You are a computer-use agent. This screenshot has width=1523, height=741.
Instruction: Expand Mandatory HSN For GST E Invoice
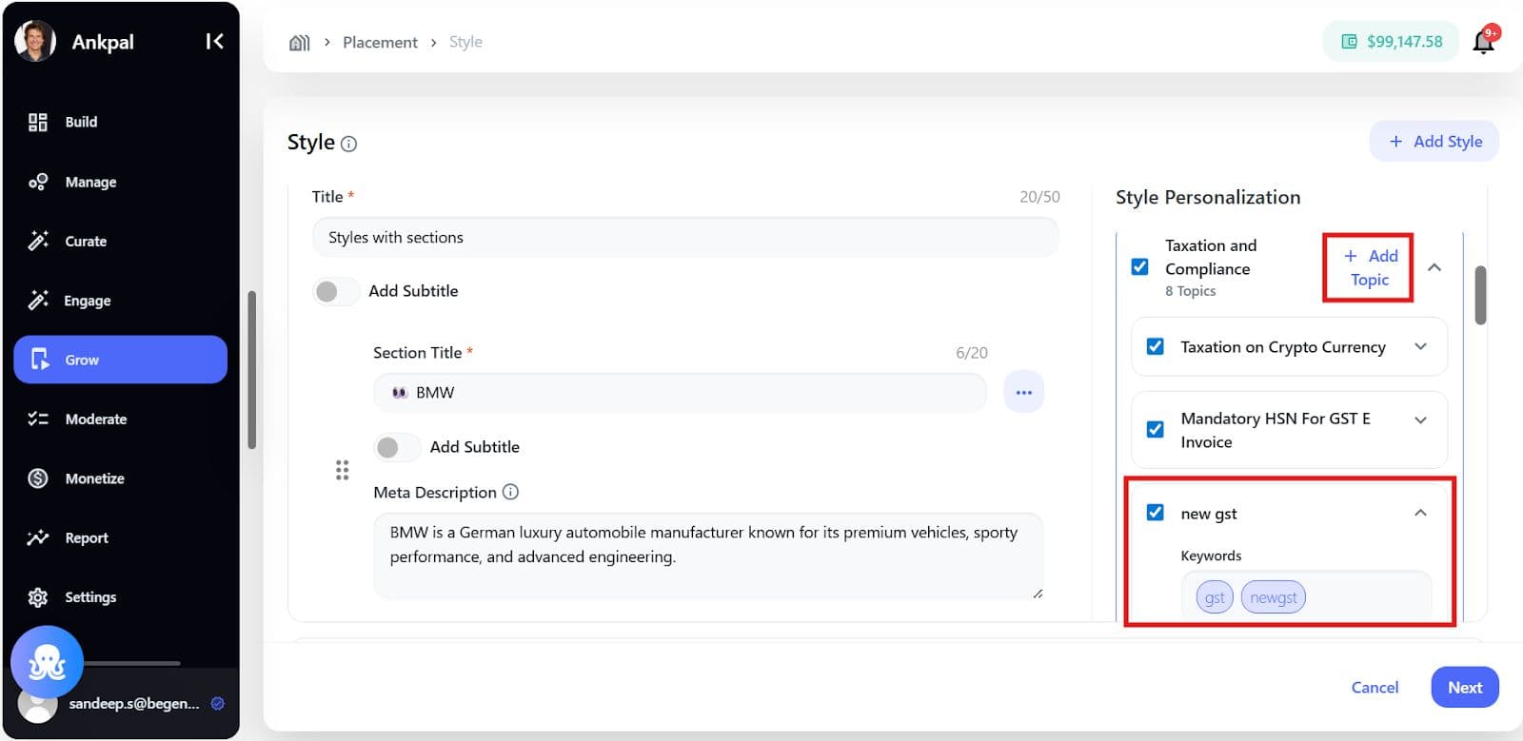(x=1420, y=420)
